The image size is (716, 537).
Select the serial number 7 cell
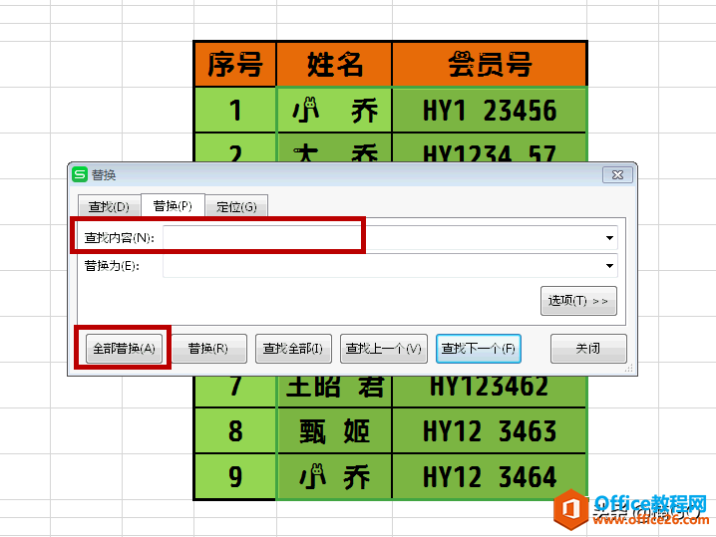235,391
